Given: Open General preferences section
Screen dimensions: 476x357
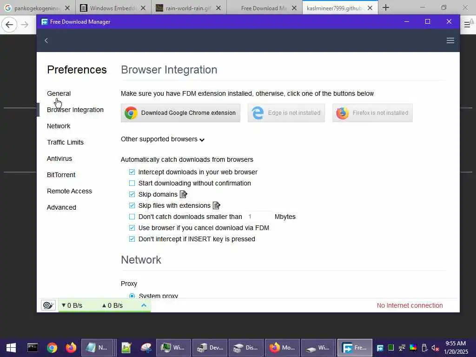Looking at the screenshot, I should (59, 93).
